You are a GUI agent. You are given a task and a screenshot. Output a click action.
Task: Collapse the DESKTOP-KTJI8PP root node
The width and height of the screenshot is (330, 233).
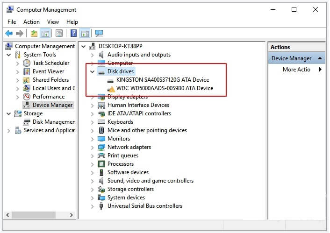coord(83,47)
